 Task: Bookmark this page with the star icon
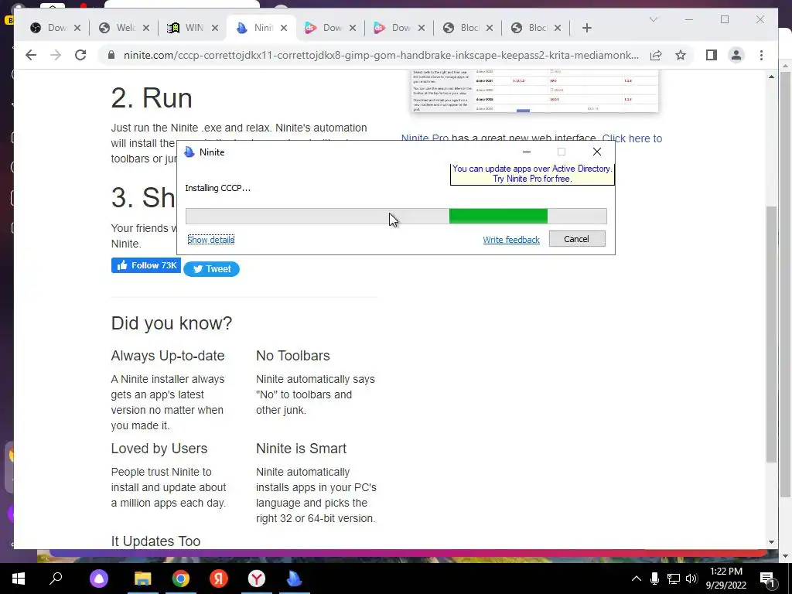point(681,55)
